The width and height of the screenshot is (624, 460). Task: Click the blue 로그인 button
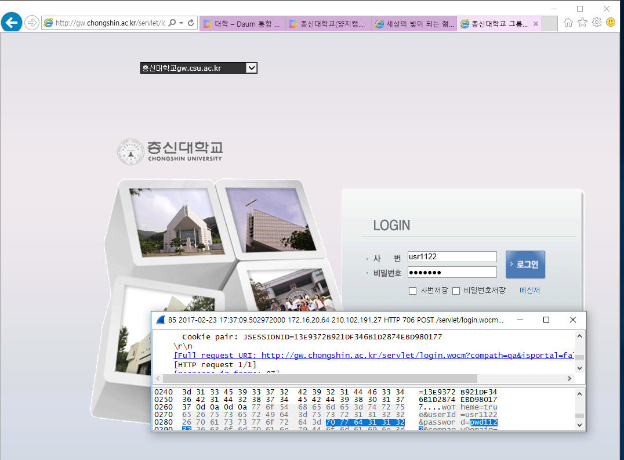click(525, 265)
